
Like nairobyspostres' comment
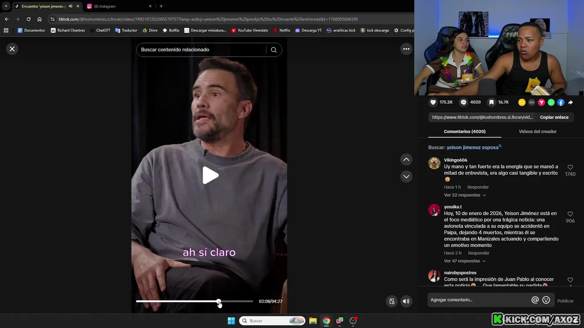pos(570,280)
